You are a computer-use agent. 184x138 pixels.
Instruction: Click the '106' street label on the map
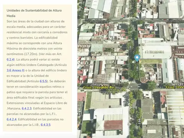(x=139, y=121)
